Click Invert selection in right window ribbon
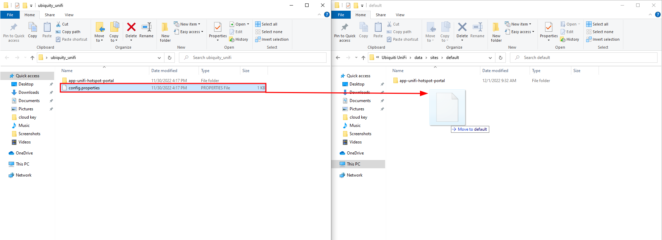Viewport: 662px width, 240px height. point(606,39)
